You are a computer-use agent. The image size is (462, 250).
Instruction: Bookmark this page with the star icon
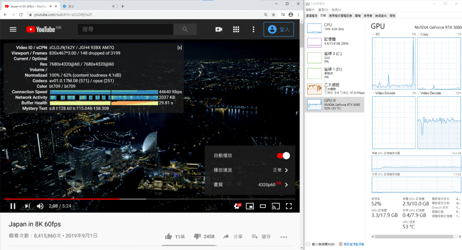(273, 14)
